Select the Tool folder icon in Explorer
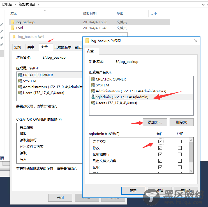Screen dimensions: 208x207 pos(12,28)
